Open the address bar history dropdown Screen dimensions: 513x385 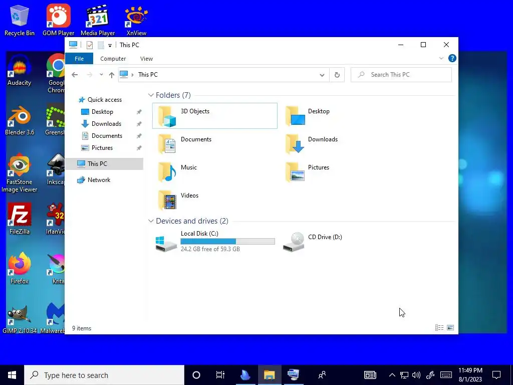pyautogui.click(x=322, y=75)
